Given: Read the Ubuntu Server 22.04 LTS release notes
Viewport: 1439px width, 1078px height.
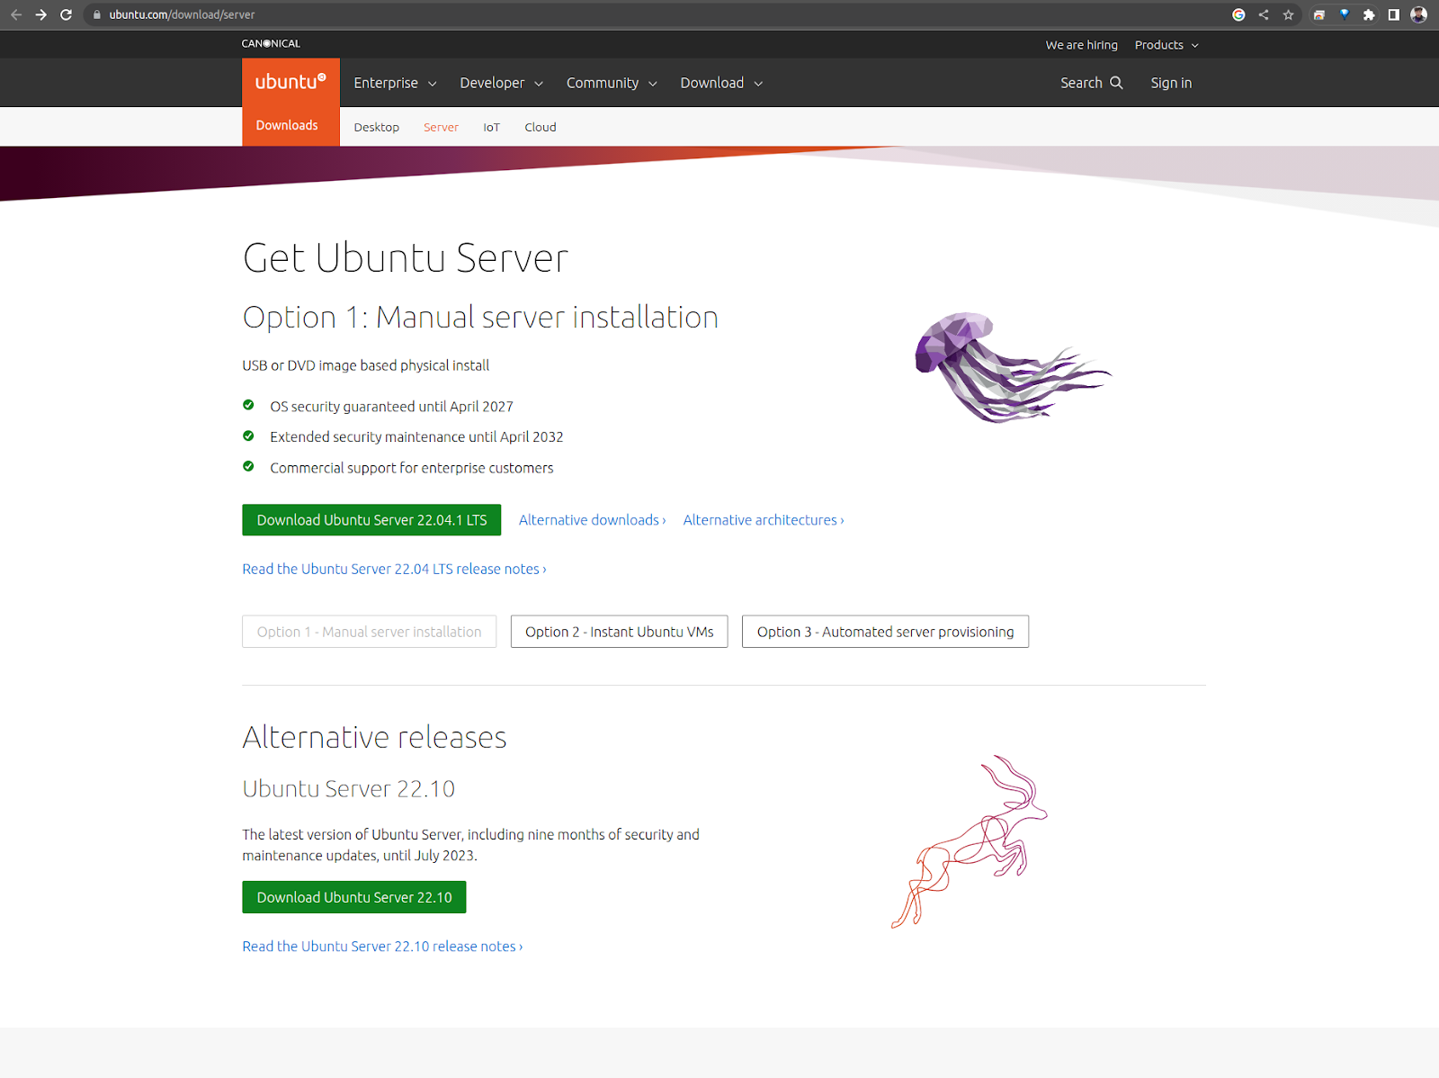Looking at the screenshot, I should coord(394,569).
